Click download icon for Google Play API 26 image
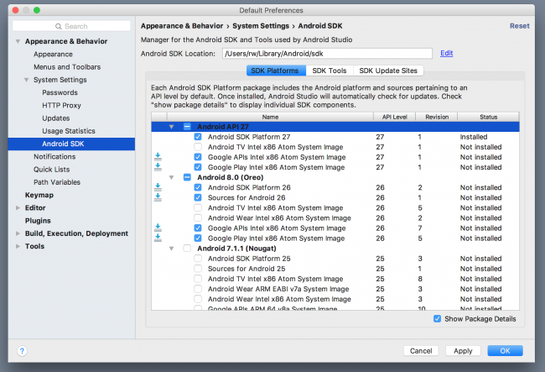Screen dimensions: 545x372 [158, 238]
